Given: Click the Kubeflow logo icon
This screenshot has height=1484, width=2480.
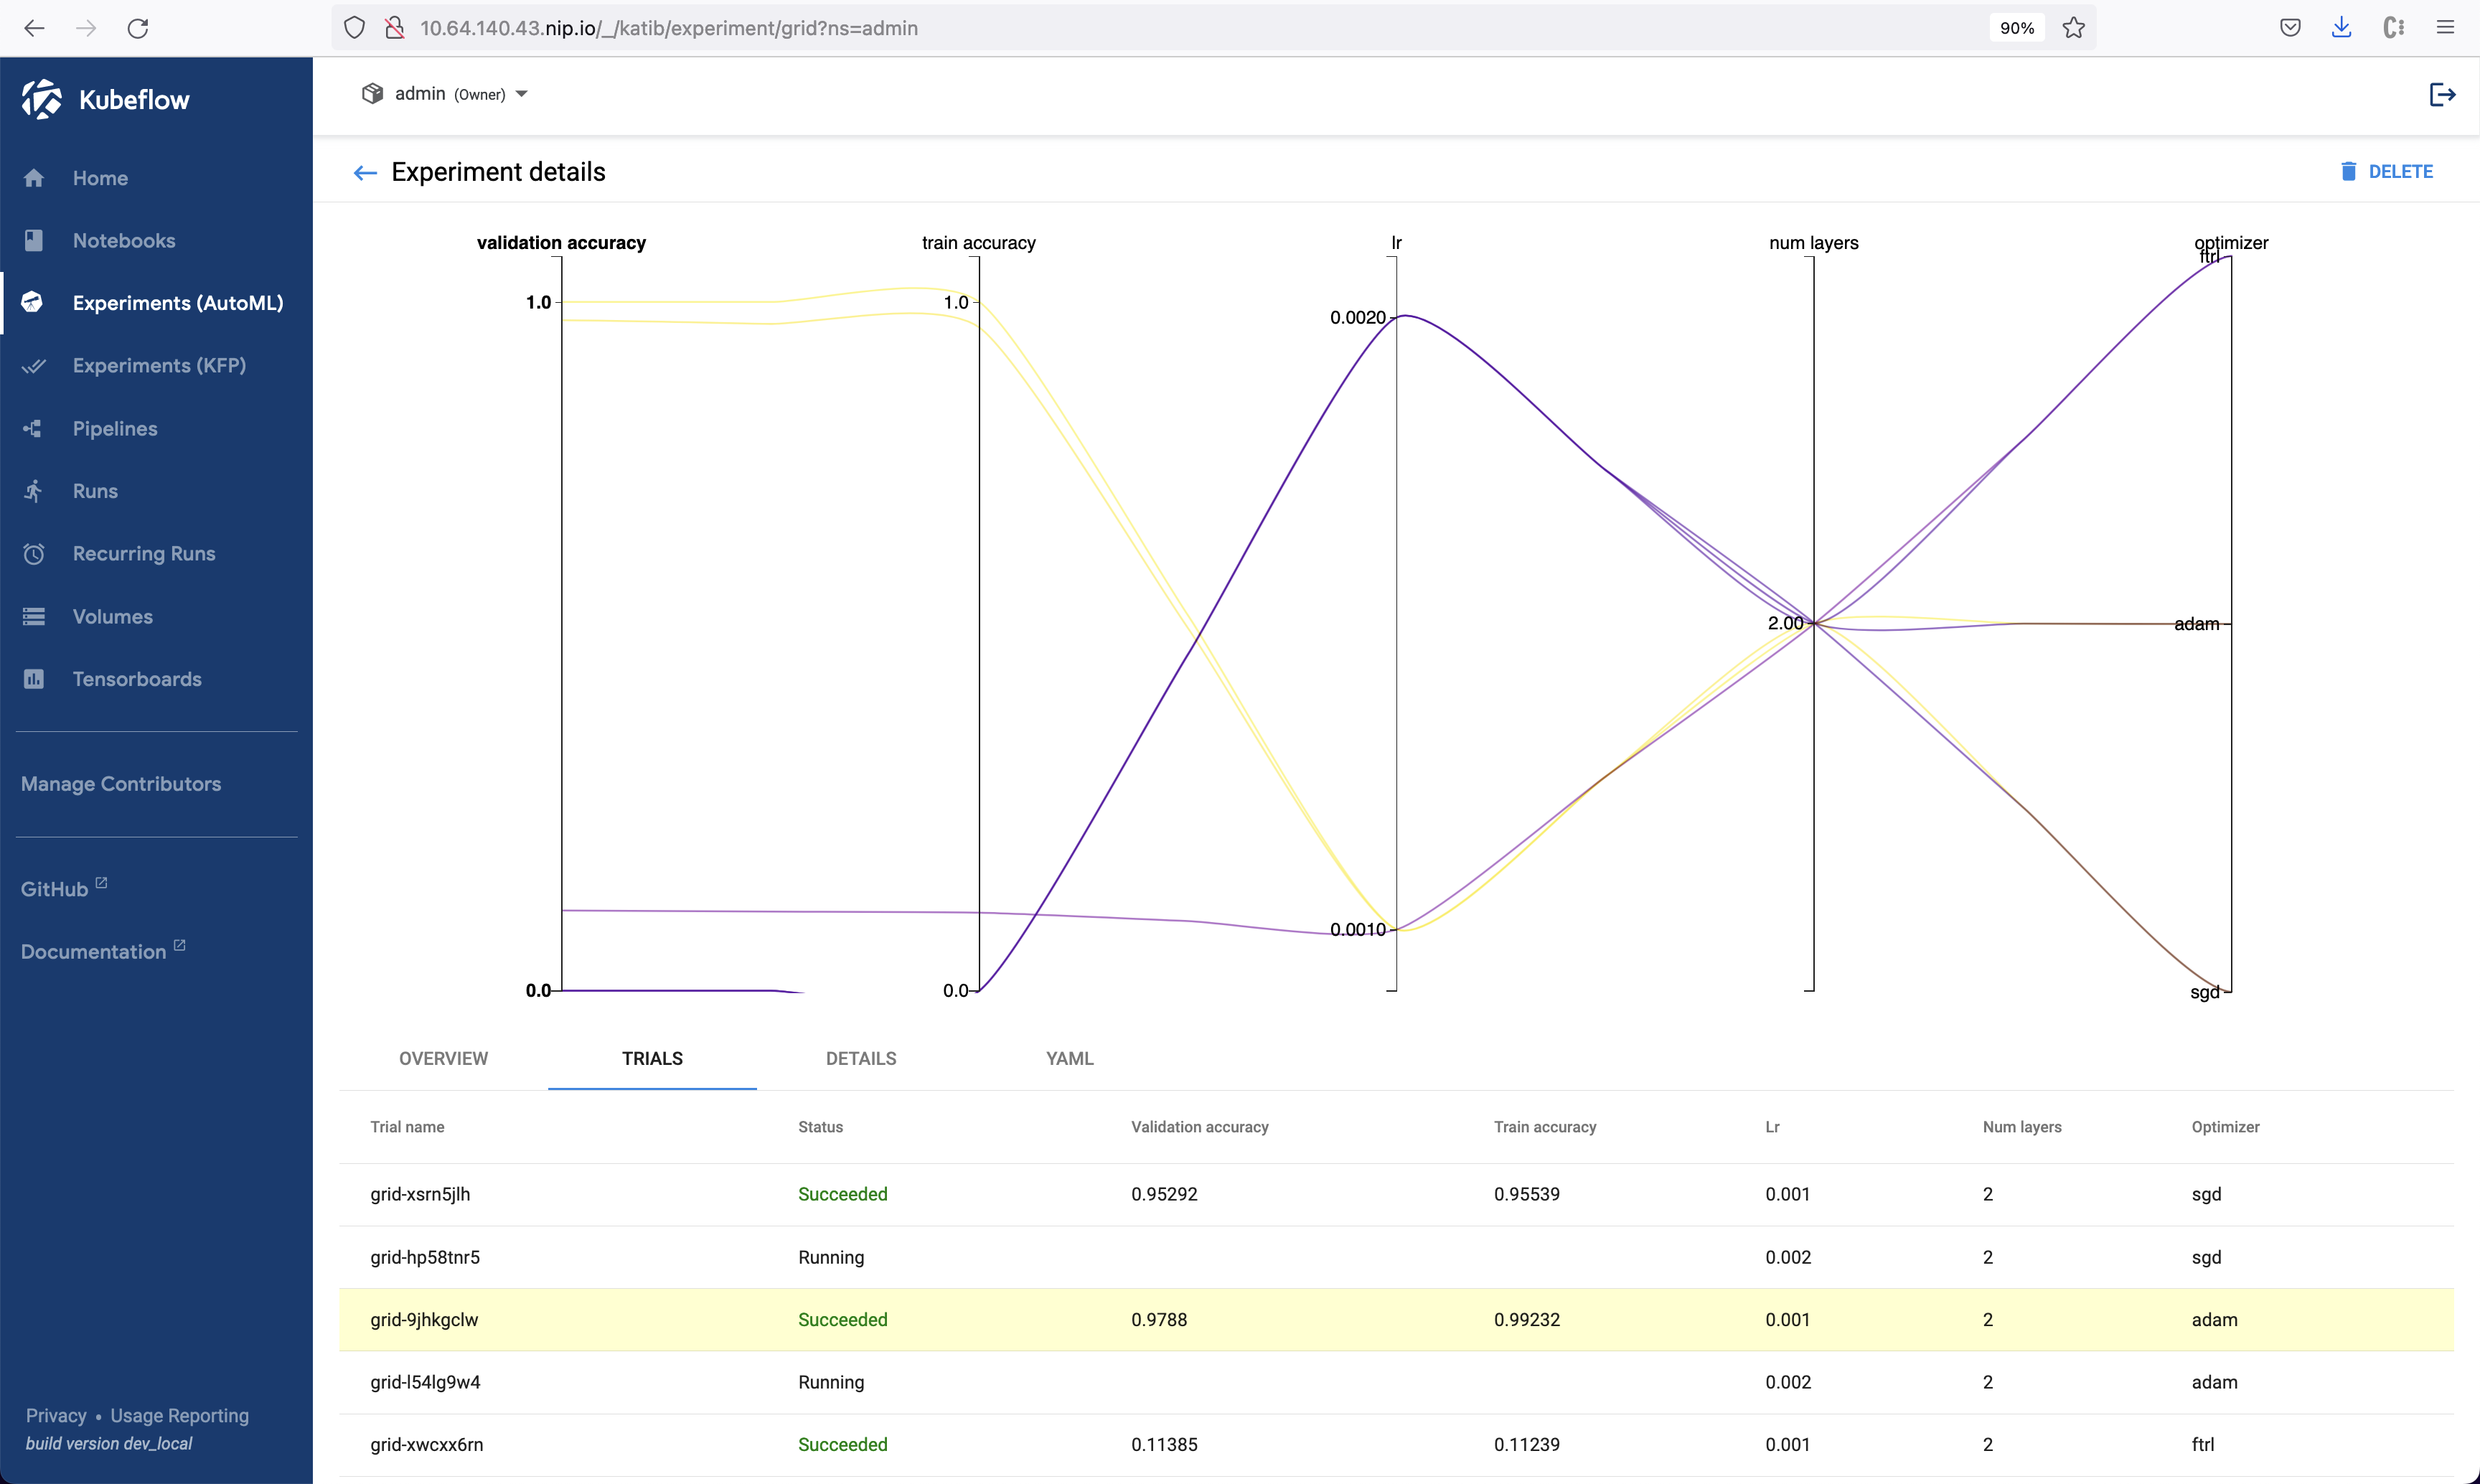Looking at the screenshot, I should click(x=41, y=99).
